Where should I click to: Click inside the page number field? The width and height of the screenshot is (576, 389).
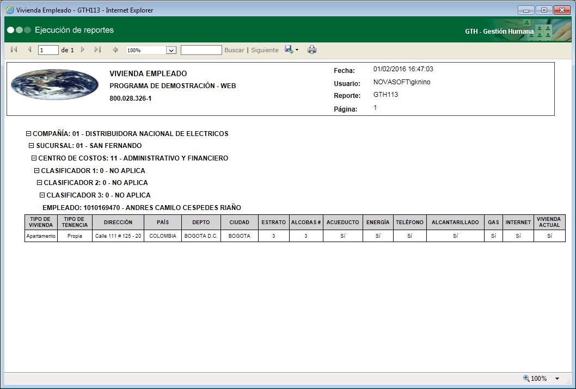(48, 50)
